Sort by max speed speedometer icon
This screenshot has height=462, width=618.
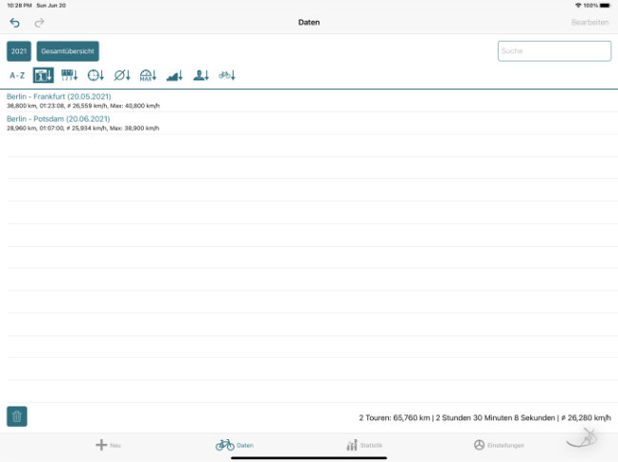point(148,75)
